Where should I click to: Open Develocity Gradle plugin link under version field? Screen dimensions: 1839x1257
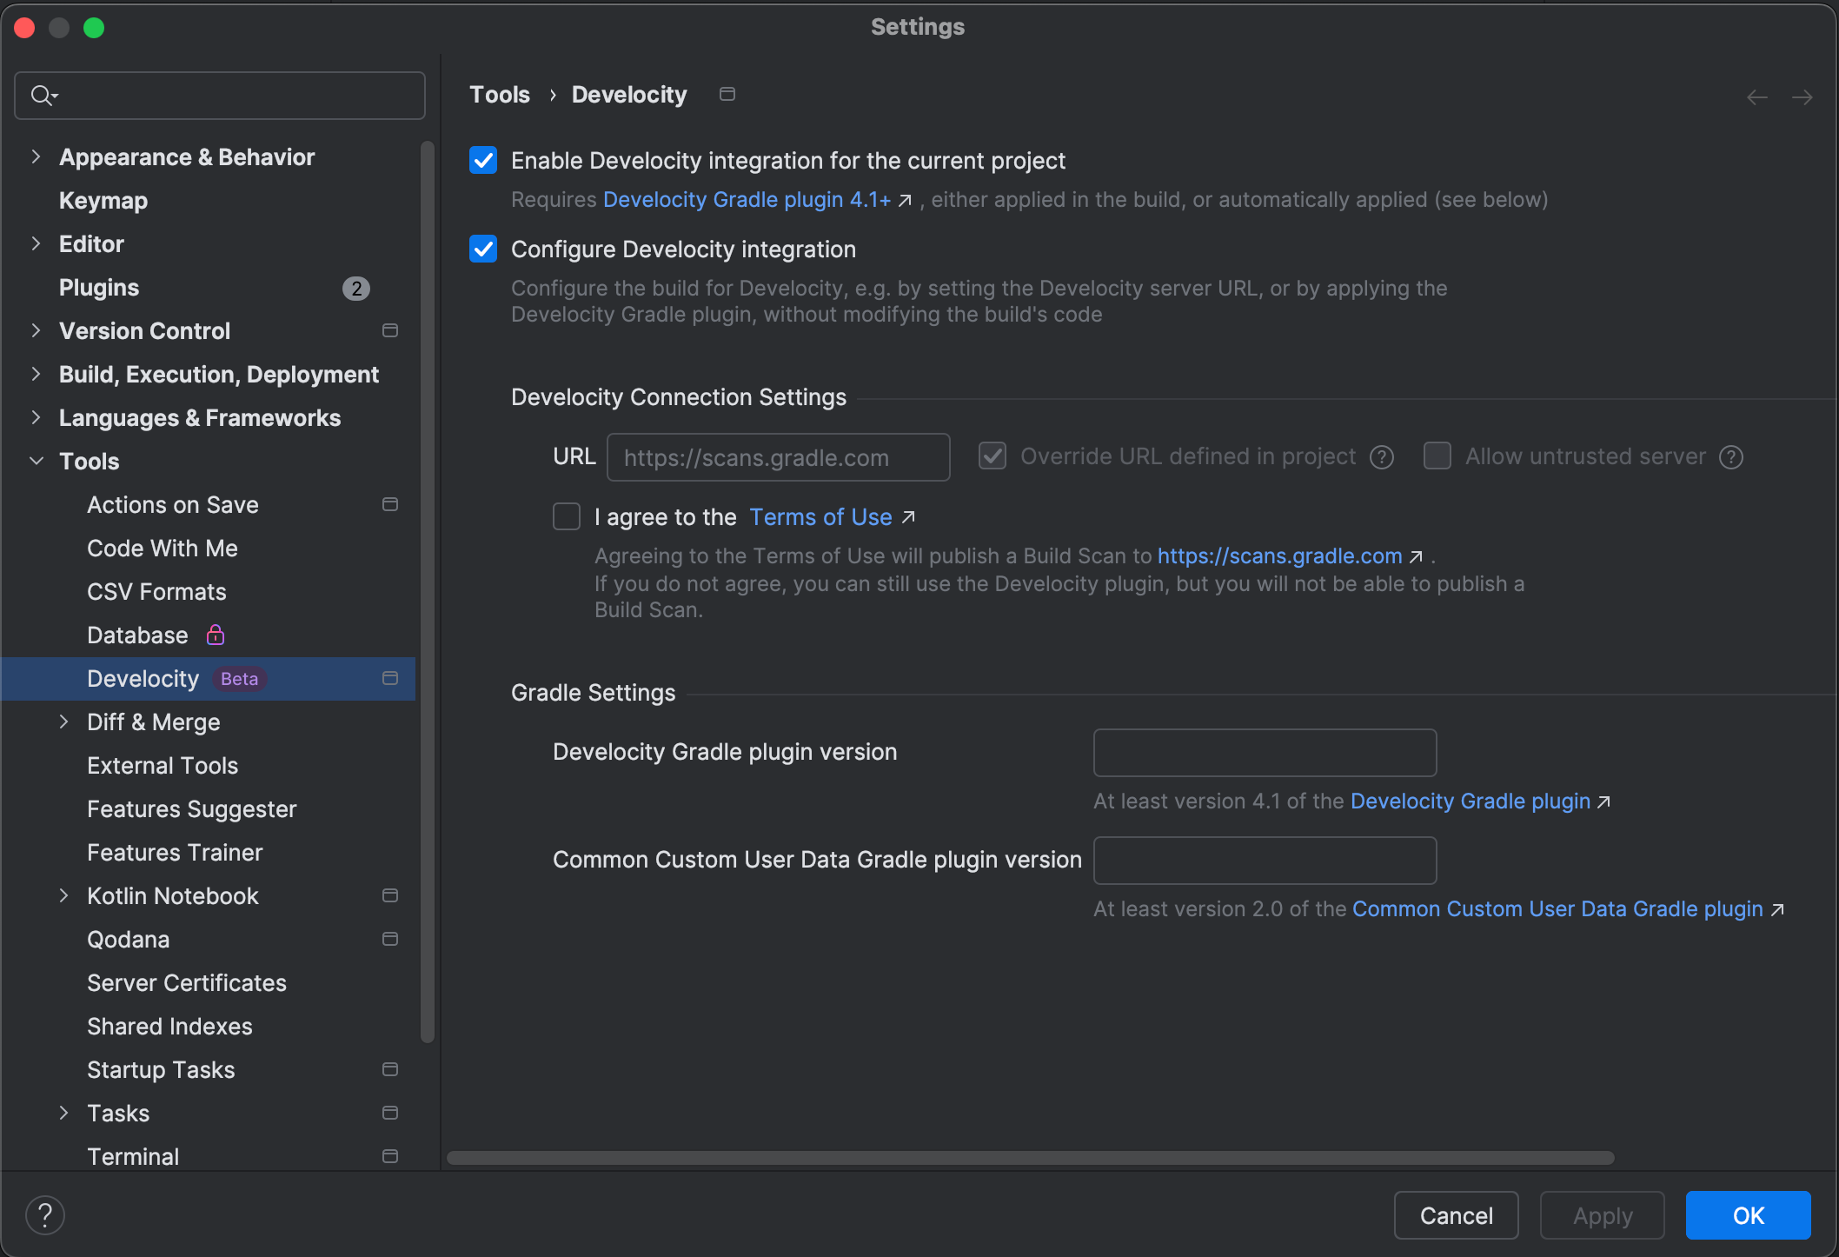(x=1471, y=801)
